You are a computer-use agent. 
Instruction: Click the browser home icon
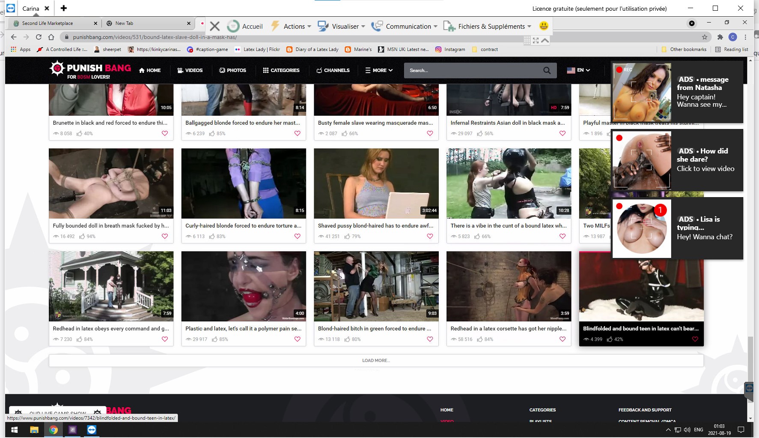[51, 37]
